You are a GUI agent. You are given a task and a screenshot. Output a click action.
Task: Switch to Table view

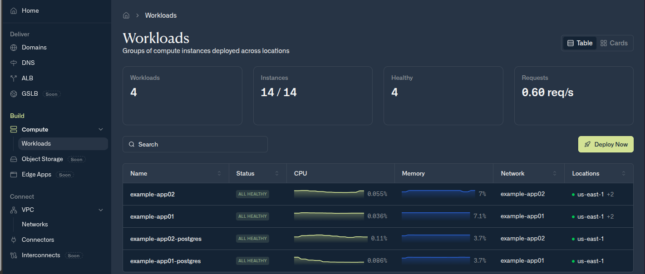coord(580,43)
